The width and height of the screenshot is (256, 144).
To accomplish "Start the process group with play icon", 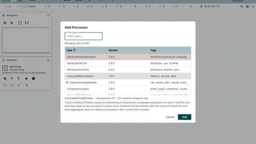I will (x=27, y=79).
